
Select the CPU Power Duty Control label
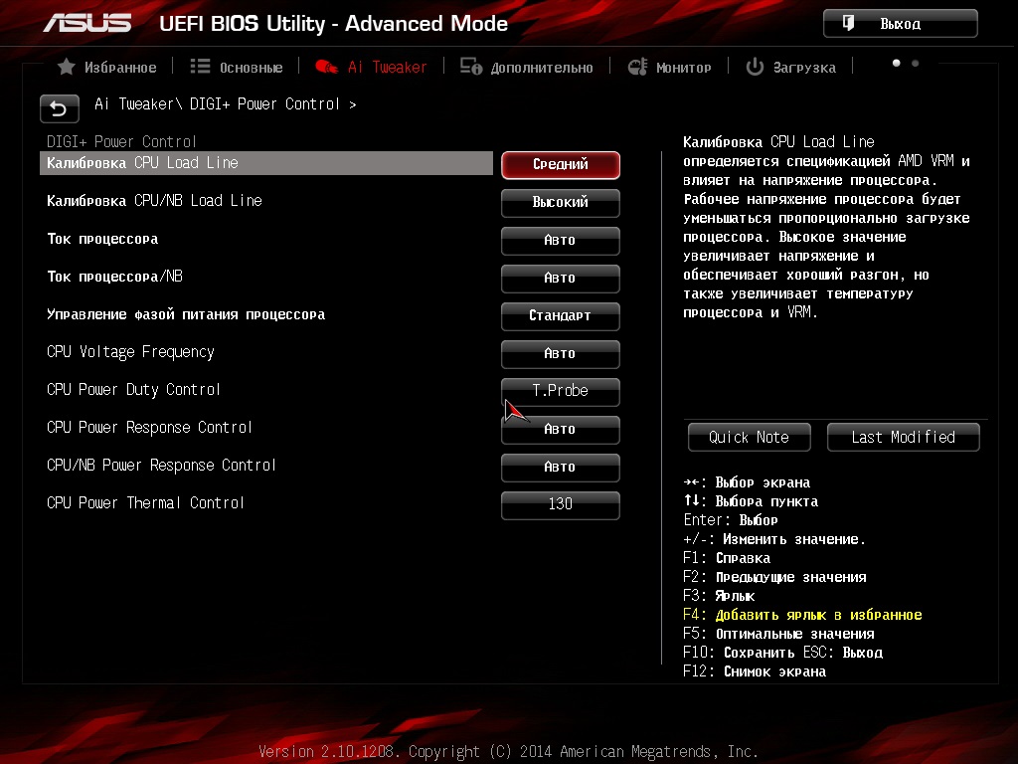(134, 390)
